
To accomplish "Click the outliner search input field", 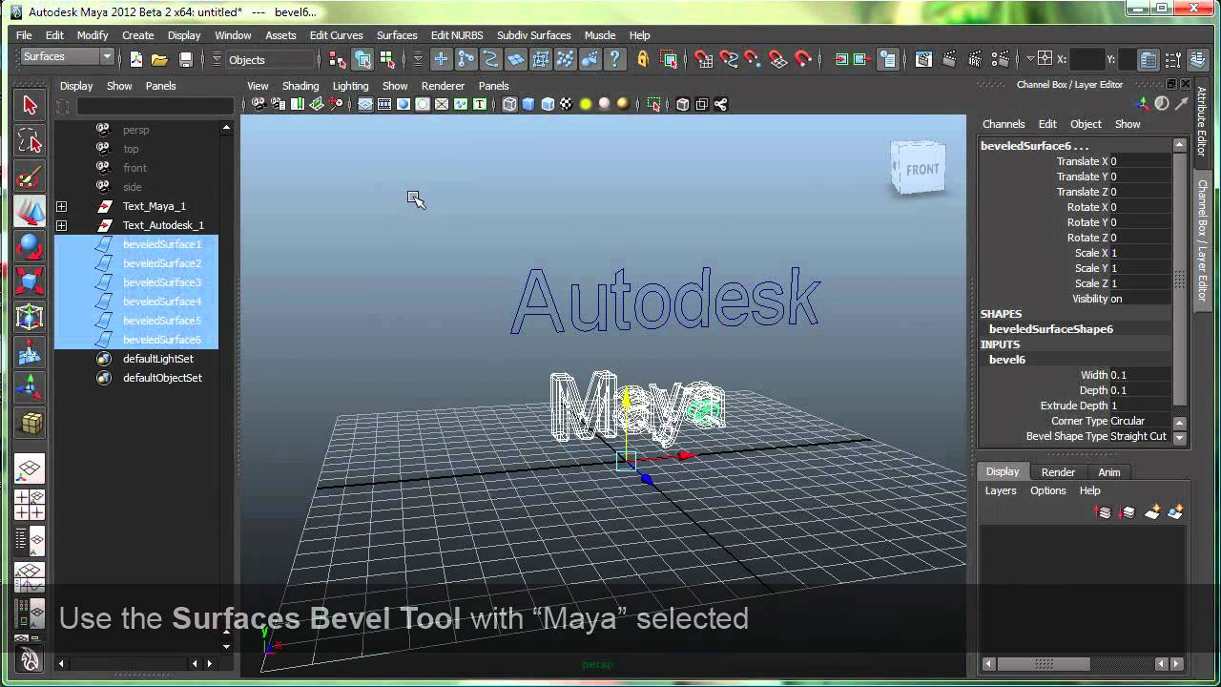I will pos(155,106).
